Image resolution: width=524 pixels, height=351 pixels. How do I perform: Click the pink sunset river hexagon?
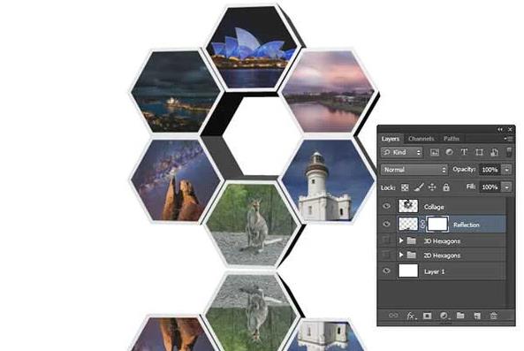328,91
